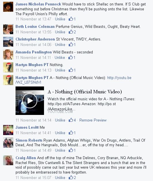
Task: Unlike Simon Roberts' comment
Action: pyautogui.click(x=60, y=150)
